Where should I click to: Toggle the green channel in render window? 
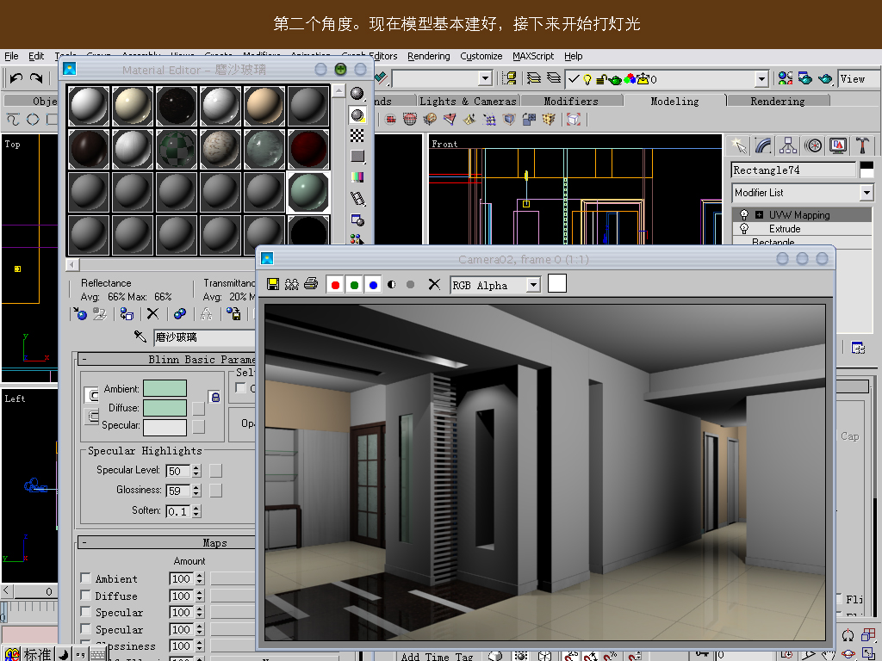[x=354, y=285]
